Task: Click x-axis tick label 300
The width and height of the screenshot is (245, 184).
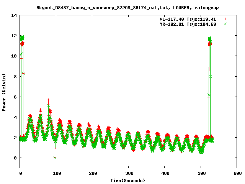Action: tap(129, 173)
